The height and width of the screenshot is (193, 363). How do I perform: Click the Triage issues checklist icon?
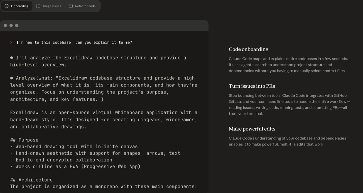point(38,6)
